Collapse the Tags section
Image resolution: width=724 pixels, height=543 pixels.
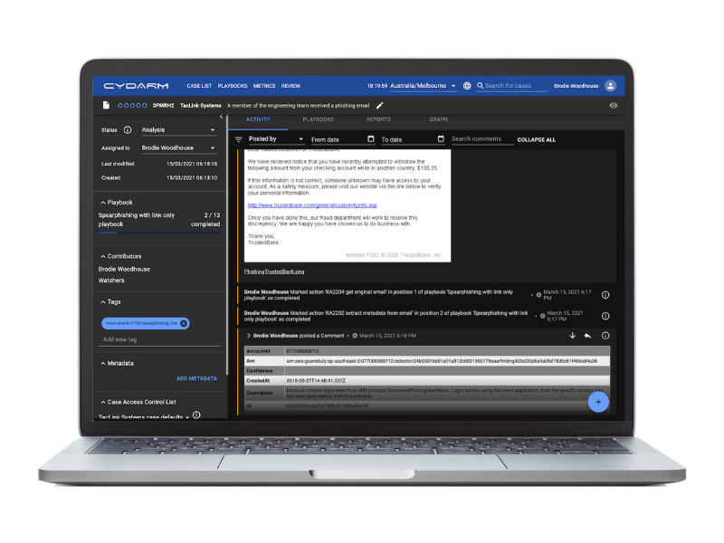point(103,302)
